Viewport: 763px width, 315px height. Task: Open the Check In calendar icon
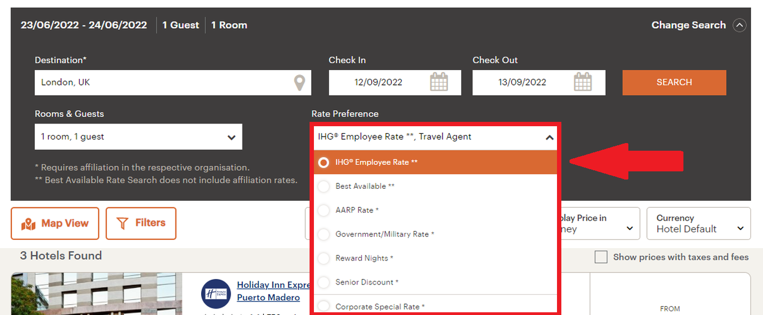439,83
